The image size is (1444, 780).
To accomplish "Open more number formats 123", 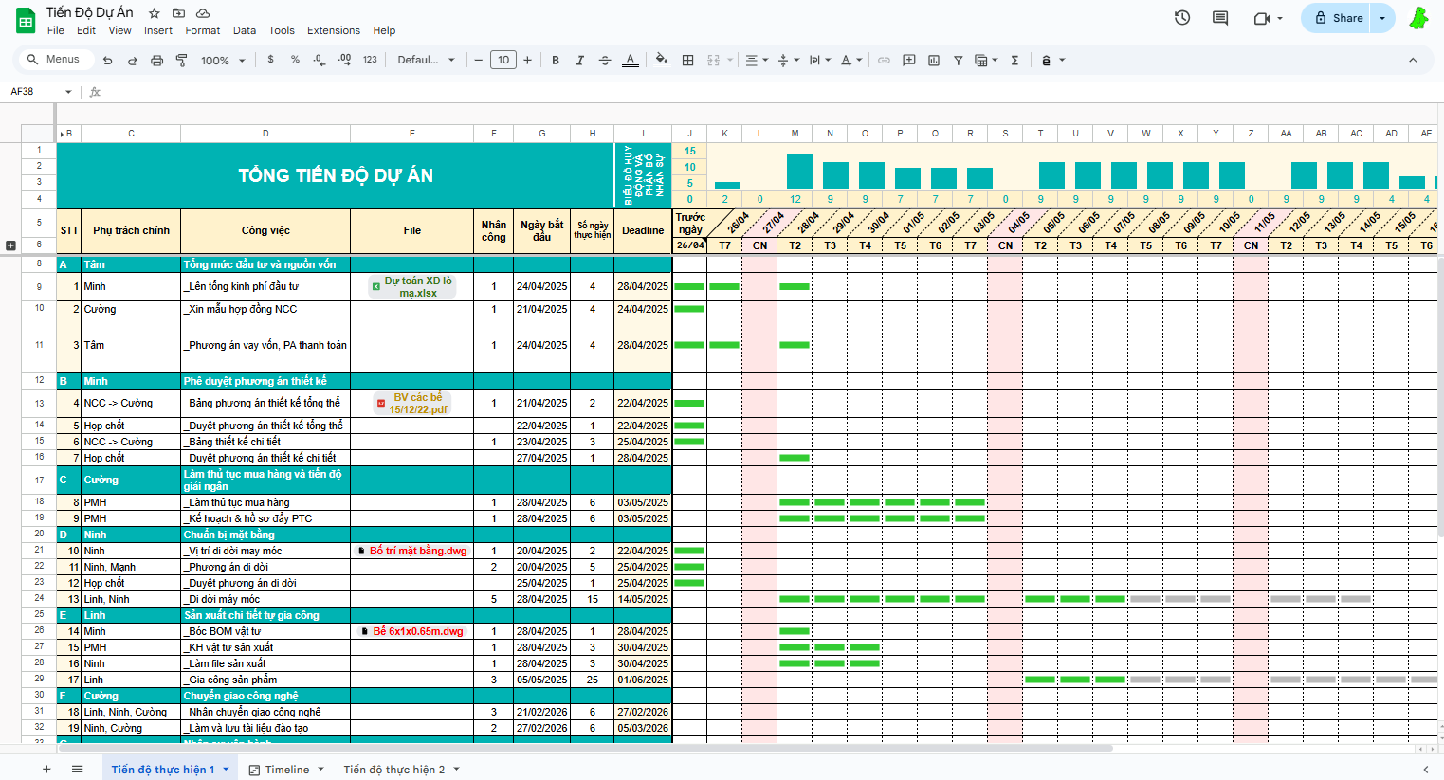I will (370, 60).
